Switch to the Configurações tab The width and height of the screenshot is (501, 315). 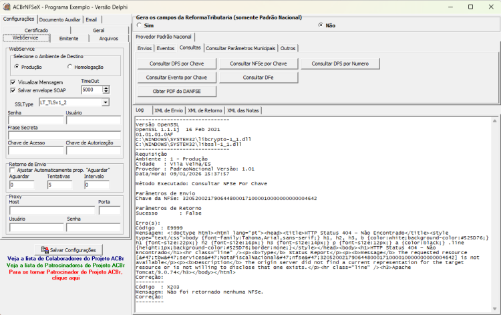click(19, 19)
